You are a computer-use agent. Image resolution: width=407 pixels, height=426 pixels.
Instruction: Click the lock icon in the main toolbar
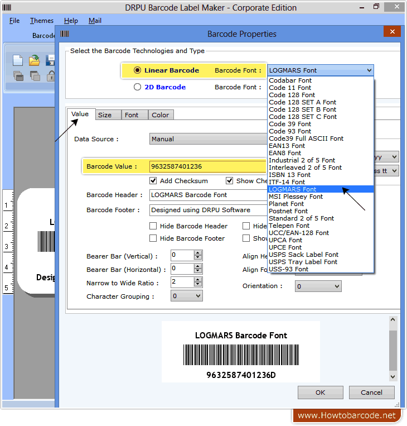(51, 76)
